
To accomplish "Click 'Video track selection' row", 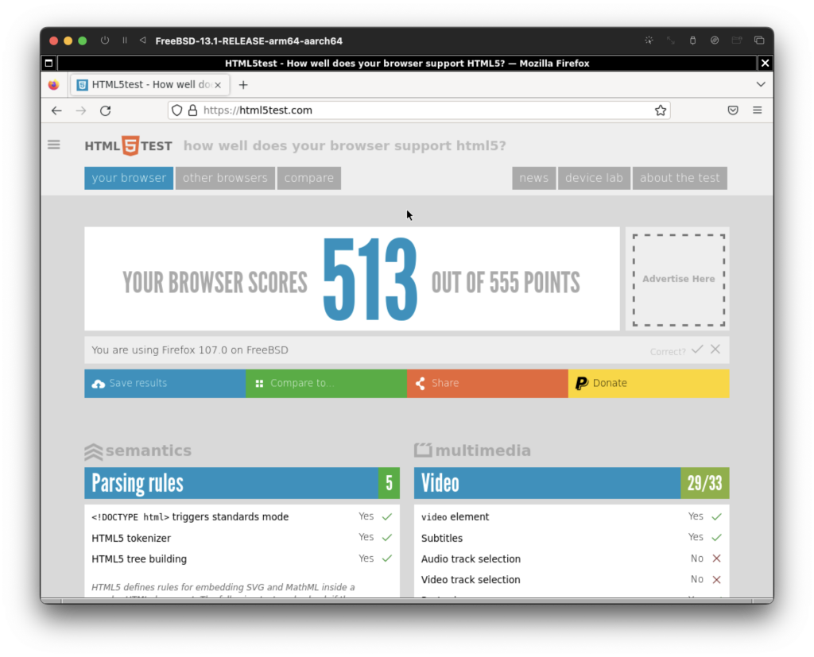I will pos(572,580).
